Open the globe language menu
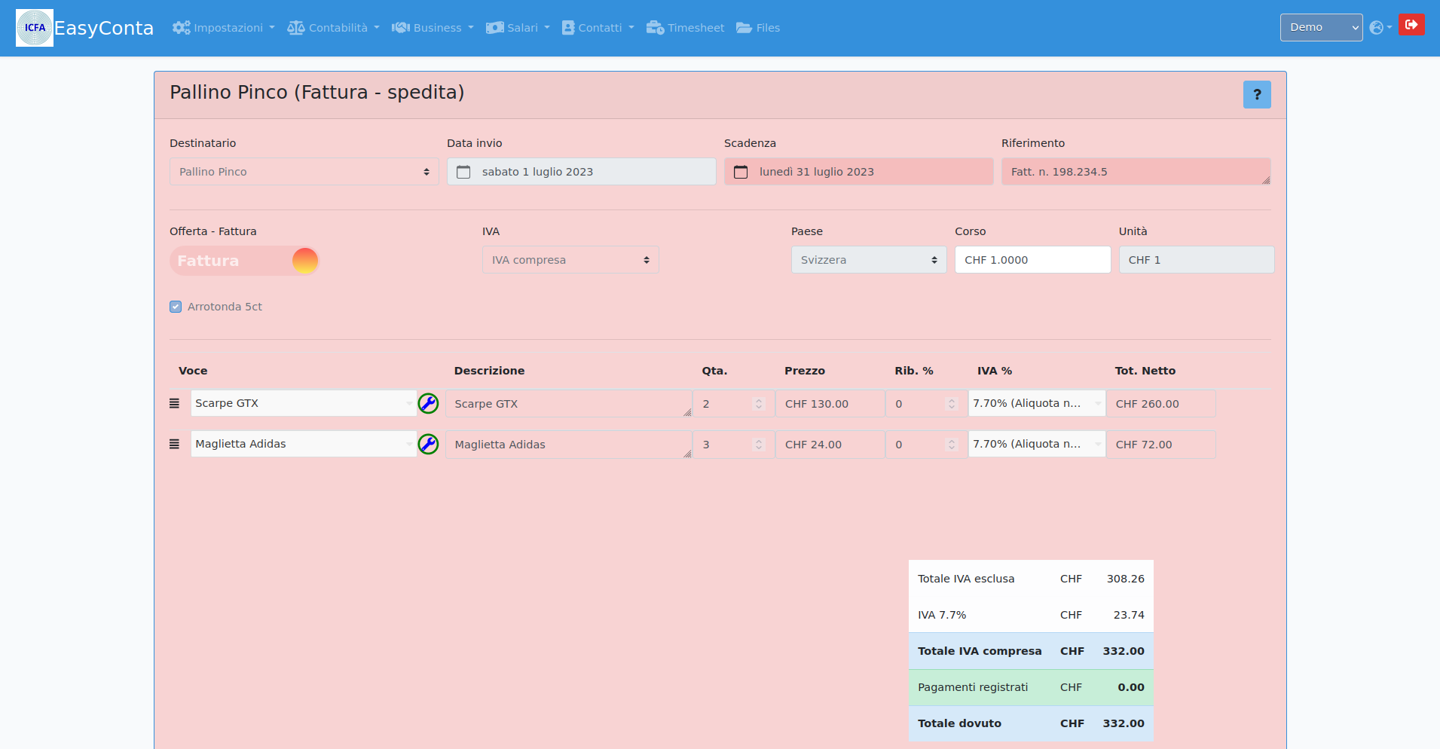The width and height of the screenshot is (1440, 749). tap(1380, 27)
